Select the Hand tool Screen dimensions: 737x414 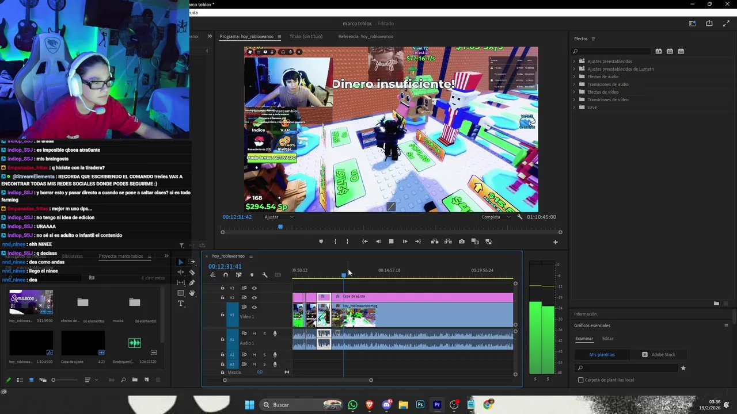point(192,293)
